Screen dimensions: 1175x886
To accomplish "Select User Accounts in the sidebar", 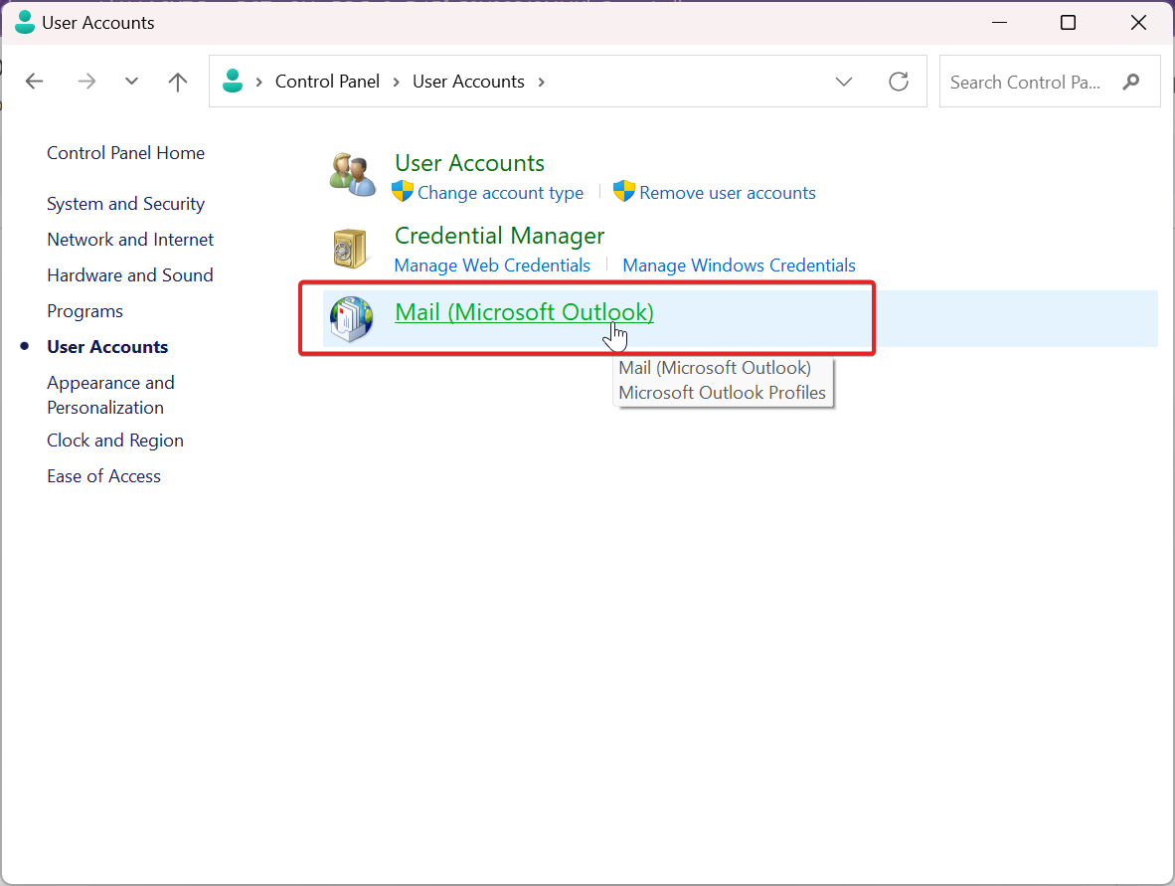I will point(107,347).
